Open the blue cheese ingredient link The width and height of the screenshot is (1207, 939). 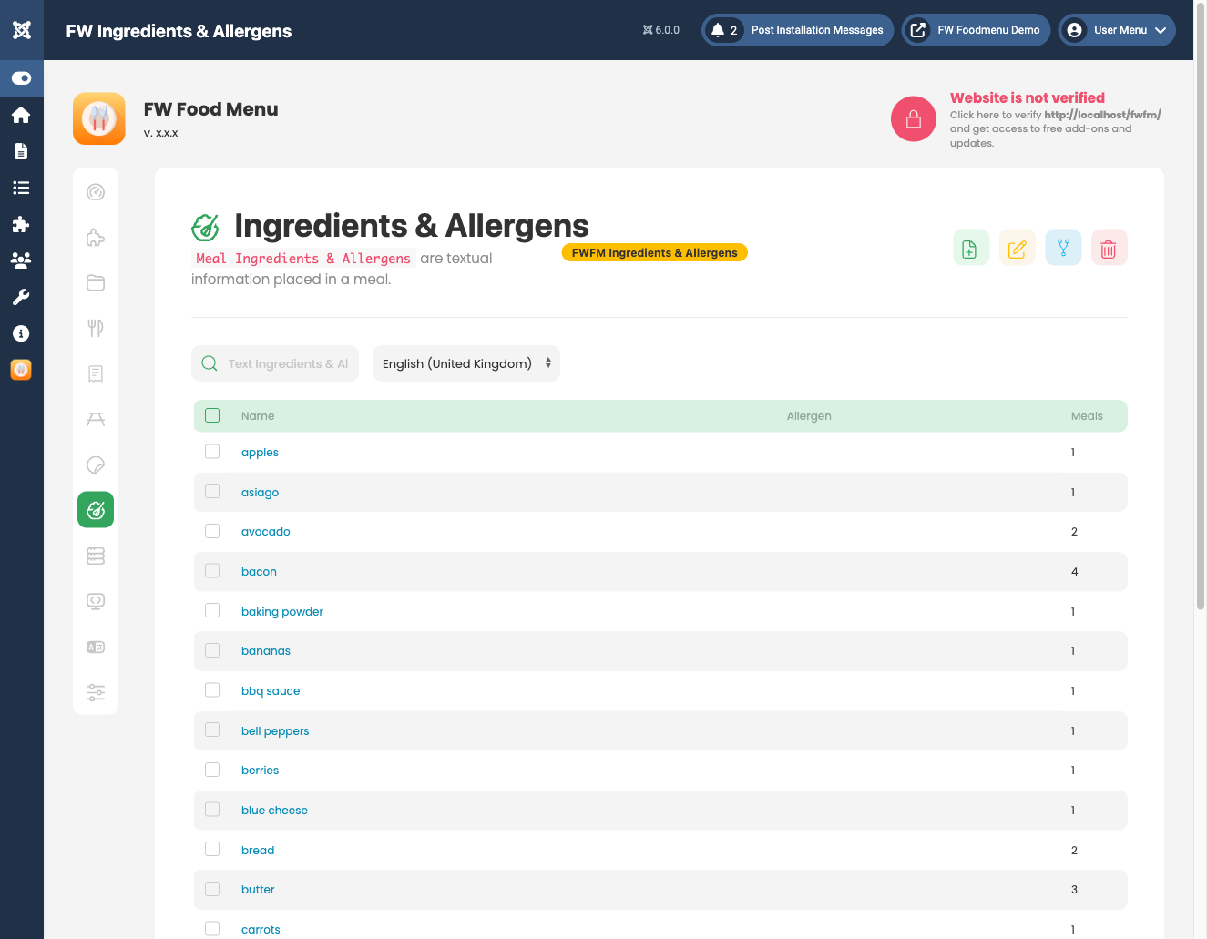click(x=274, y=810)
